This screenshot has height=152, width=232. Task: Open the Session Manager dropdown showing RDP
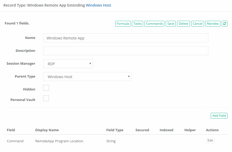click(x=68, y=63)
